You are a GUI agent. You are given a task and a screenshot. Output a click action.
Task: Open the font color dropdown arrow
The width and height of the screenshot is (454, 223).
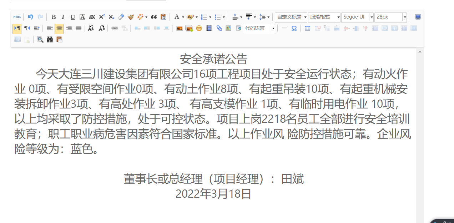point(183,17)
